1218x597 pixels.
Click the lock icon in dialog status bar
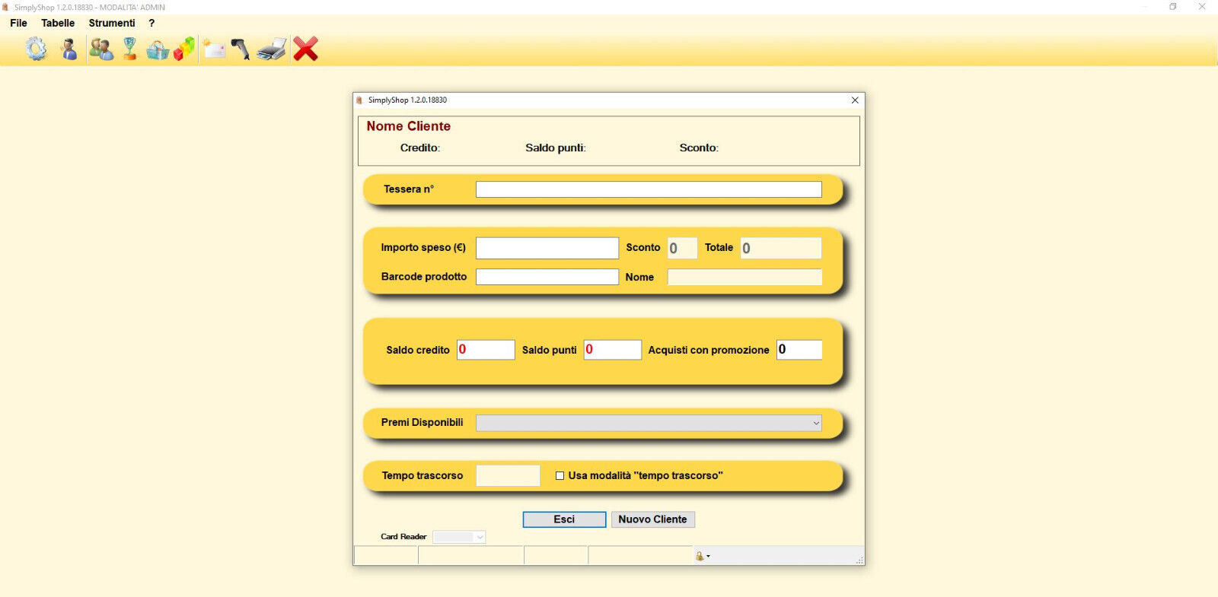[700, 556]
